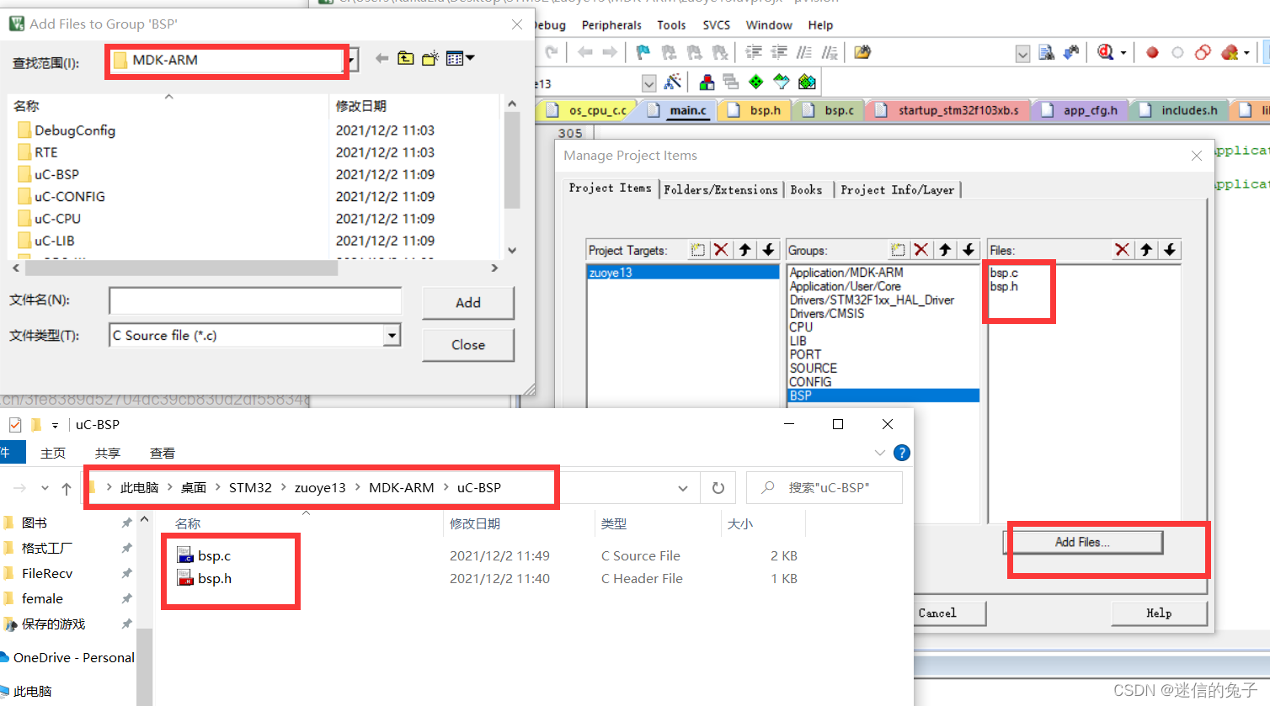The image size is (1270, 706).
Task: Open View menu icon in Add Files dialog
Action: click(x=460, y=58)
